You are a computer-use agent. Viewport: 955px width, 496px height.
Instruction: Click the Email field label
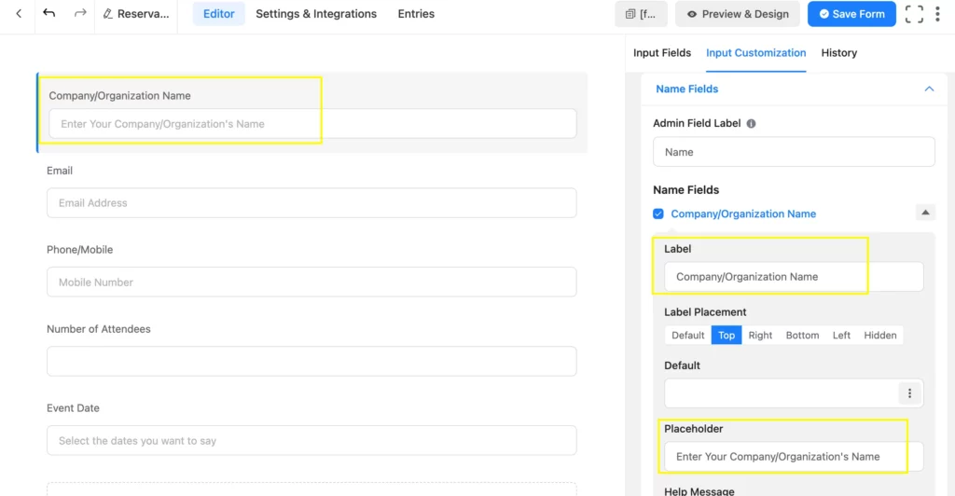pyautogui.click(x=60, y=171)
